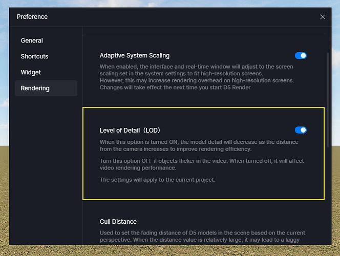The image size is (340, 256).
Task: Switch to the Shortcuts tab
Action: (x=34, y=56)
